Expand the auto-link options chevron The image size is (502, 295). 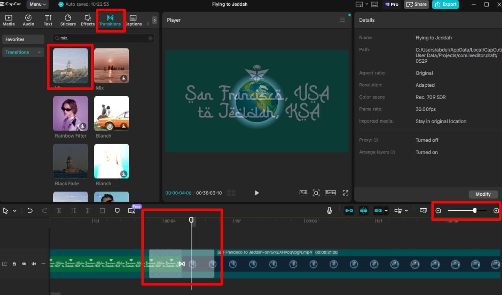[386, 211]
